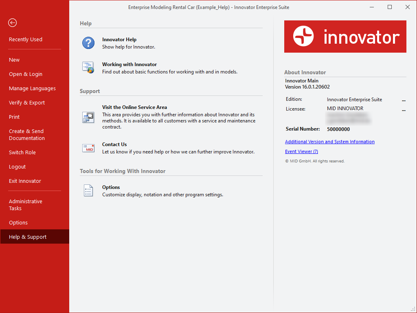Click the Version 16.0.1.20602 text

click(307, 87)
